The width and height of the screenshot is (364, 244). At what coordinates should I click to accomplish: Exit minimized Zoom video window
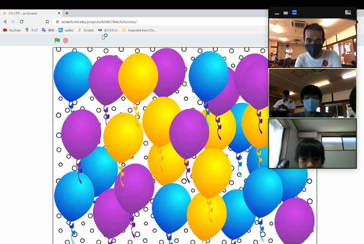348,13
